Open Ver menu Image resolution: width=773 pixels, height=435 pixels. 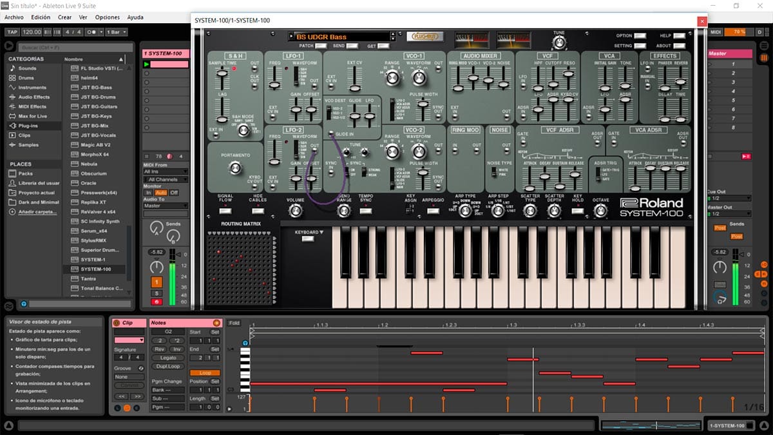(83, 17)
